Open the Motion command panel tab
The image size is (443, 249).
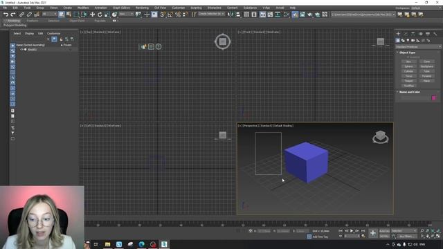coord(420,34)
